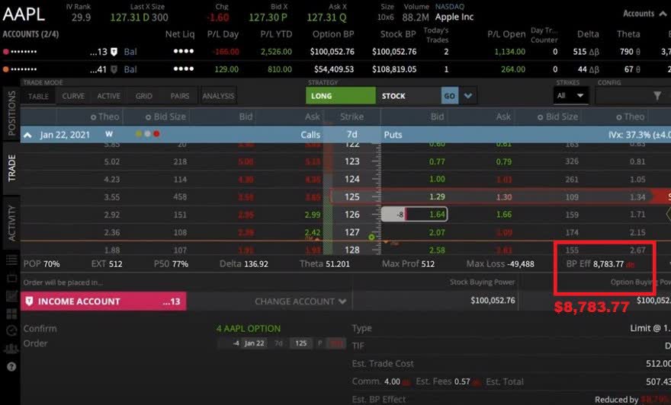Screen dimensions: 671x405
Task: Click the circle icon on the puts Bid Size column
Action: (541, 116)
